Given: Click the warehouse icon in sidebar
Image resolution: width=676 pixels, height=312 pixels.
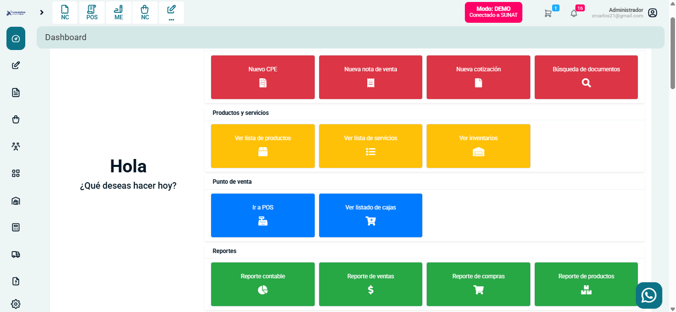Looking at the screenshot, I should pyautogui.click(x=16, y=201).
